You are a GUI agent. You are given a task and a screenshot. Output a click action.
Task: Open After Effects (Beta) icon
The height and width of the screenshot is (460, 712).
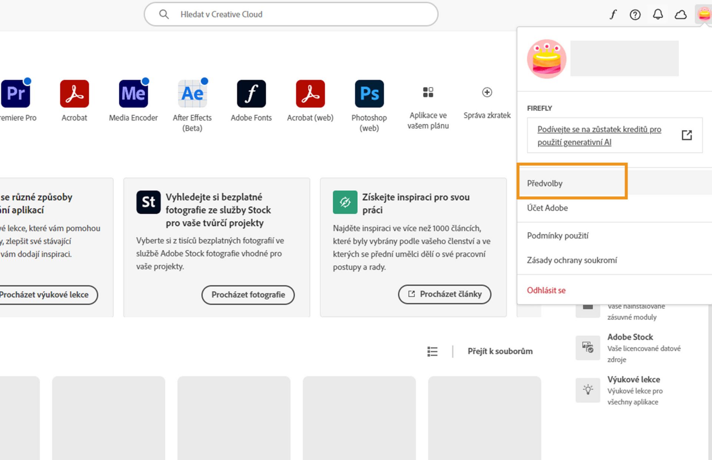(192, 93)
